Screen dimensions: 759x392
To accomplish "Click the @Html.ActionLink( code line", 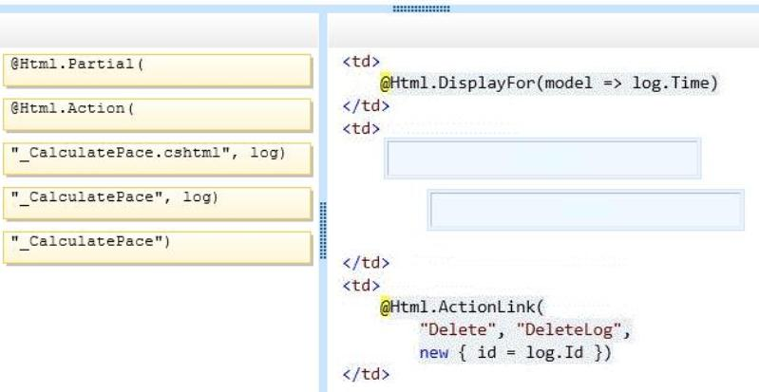I will point(463,307).
